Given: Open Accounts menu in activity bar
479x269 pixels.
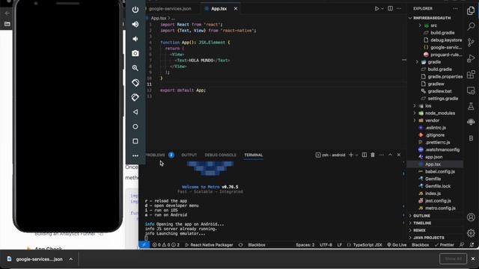Looking at the screenshot, I should pos(471,217).
